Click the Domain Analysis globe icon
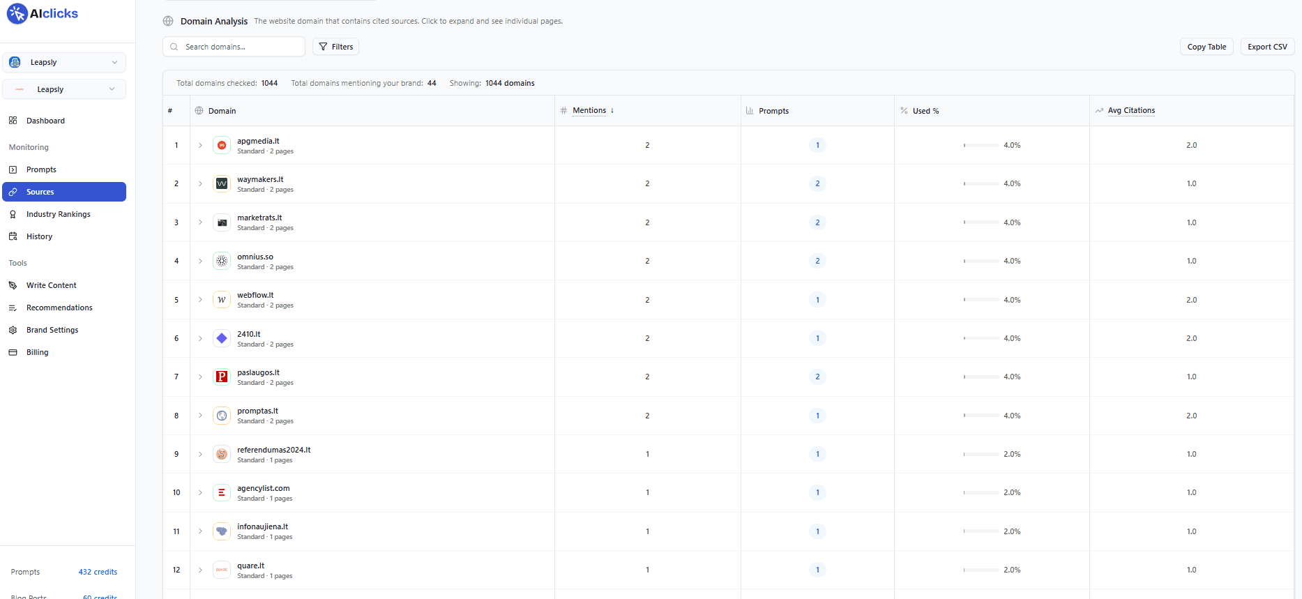Screen dimensions: 1302x599 point(168,21)
